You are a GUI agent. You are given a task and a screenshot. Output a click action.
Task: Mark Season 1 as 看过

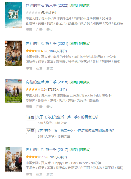[49, 174]
